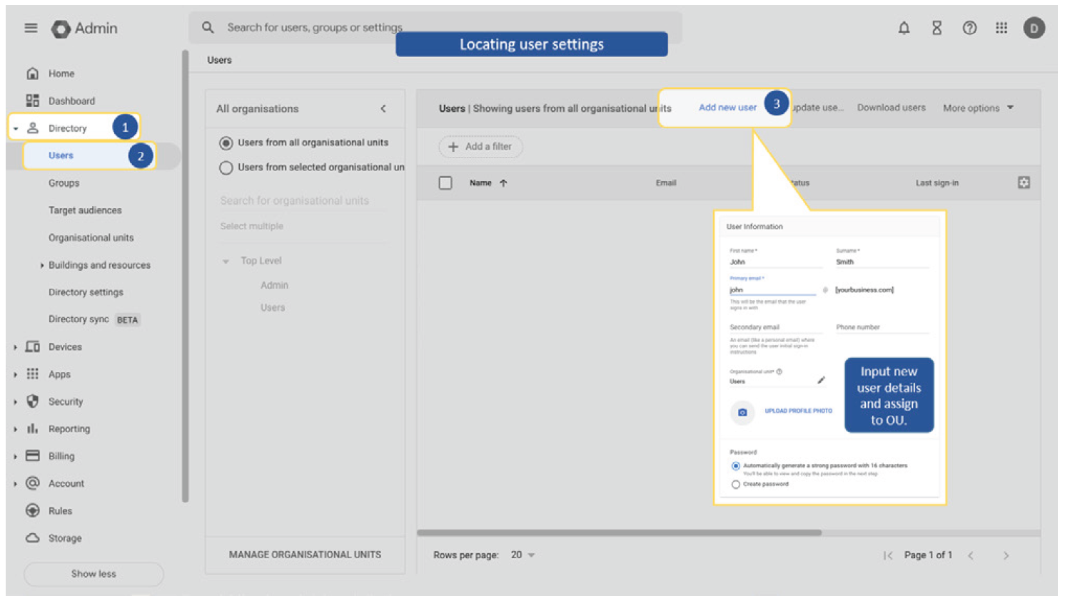1065x603 pixels.
Task: Click the Dashboard icon in sidebar
Action: (32, 100)
